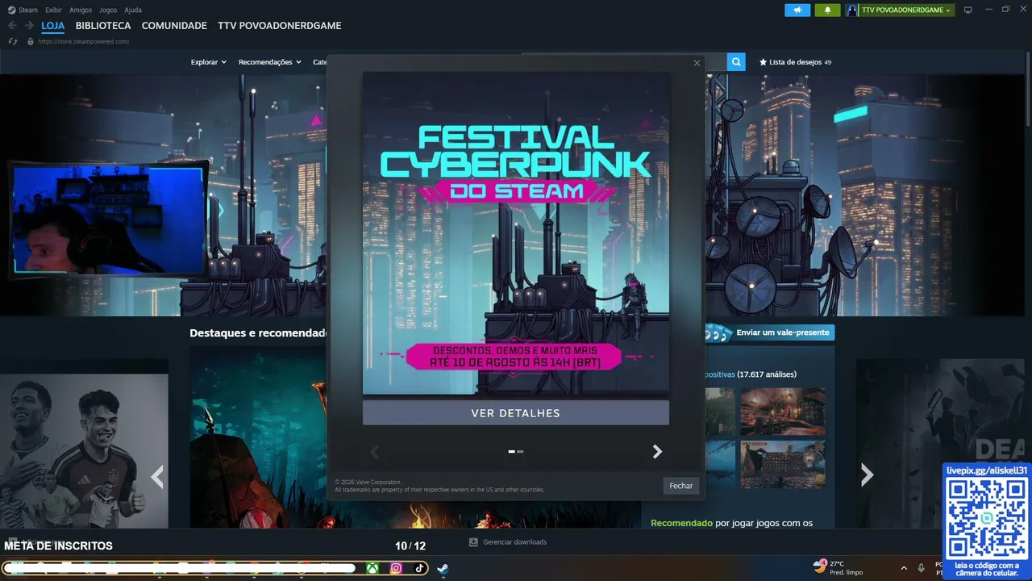The image size is (1032, 581).
Task: Click the Fechar button
Action: [x=681, y=486]
